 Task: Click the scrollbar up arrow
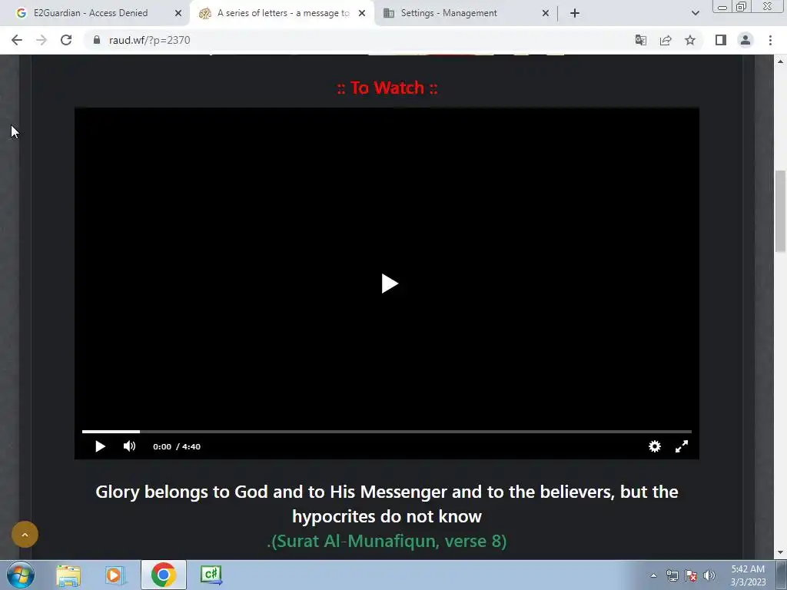coord(780,61)
